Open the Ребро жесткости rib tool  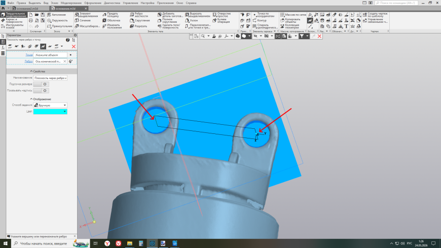pyautogui.click(x=140, y=15)
